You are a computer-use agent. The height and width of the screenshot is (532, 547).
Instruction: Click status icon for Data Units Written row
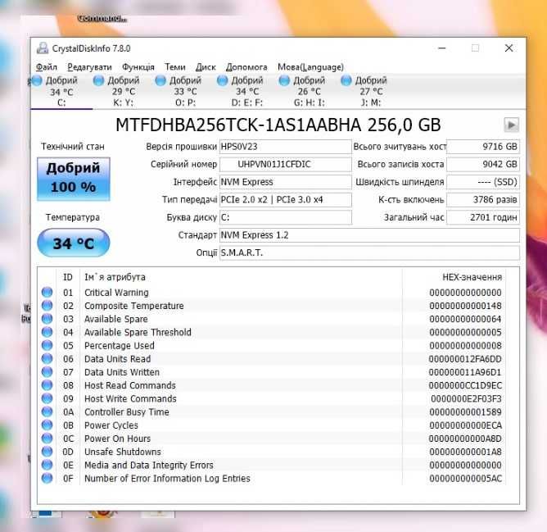pyautogui.click(x=47, y=371)
